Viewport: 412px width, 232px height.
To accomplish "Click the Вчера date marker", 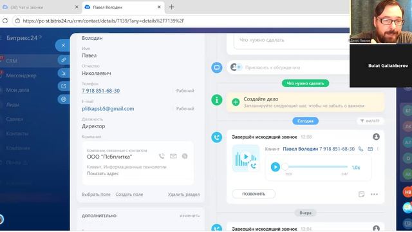I will click(x=305, y=213).
